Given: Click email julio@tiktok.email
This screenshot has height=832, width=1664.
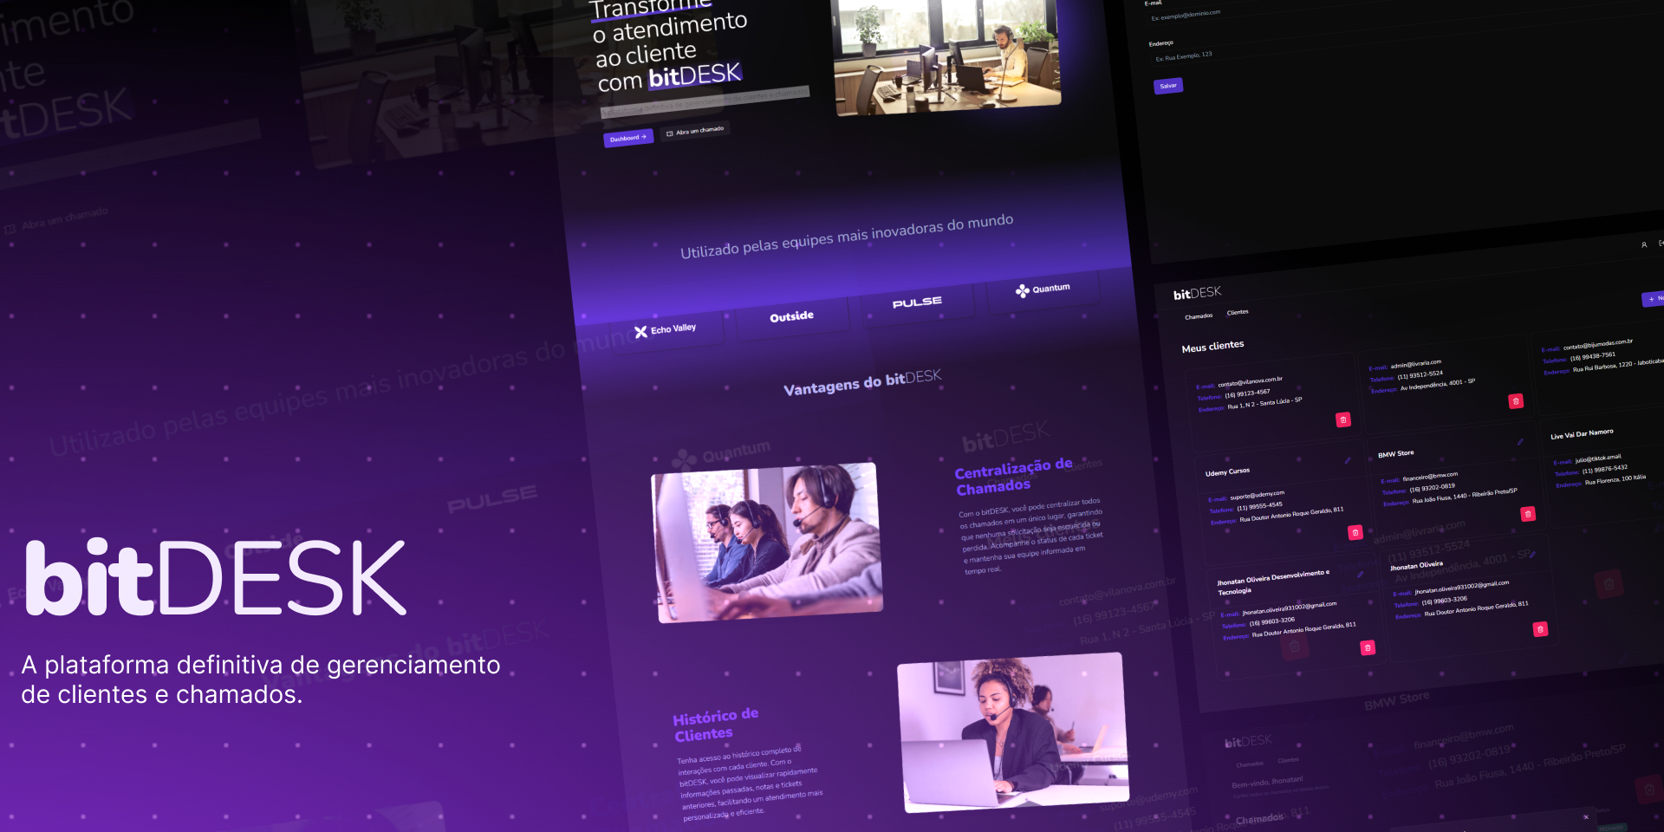Looking at the screenshot, I should point(1598,458).
